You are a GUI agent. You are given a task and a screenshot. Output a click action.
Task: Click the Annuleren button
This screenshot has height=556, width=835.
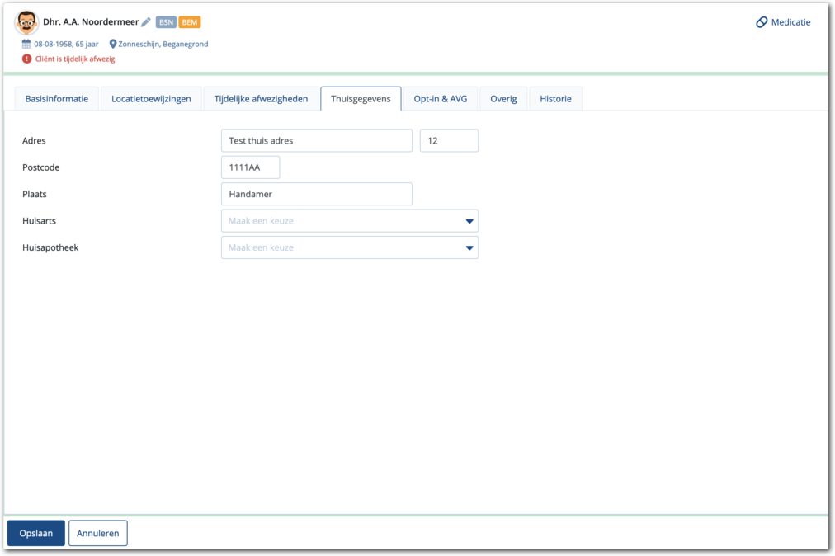[x=98, y=533]
